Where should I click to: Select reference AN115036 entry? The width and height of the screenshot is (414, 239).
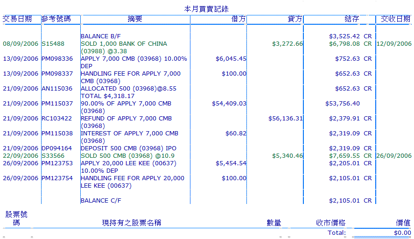coord(57,89)
